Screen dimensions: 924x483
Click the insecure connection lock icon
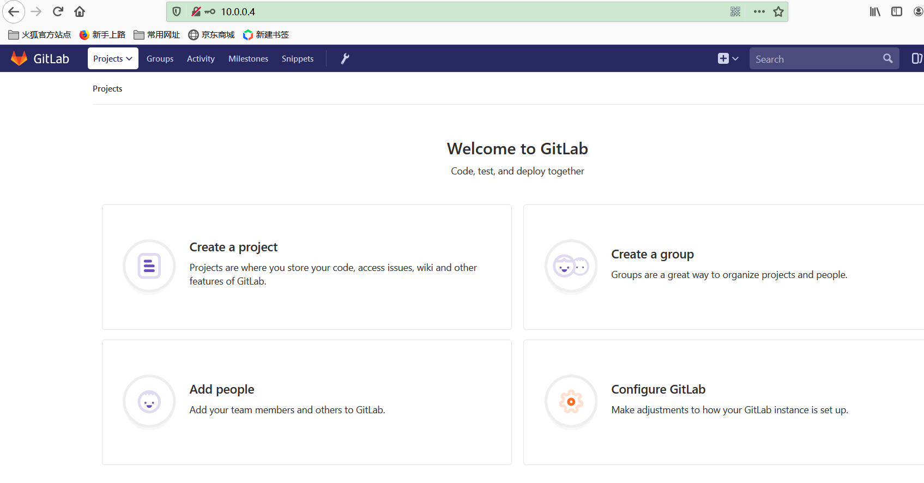tap(196, 11)
